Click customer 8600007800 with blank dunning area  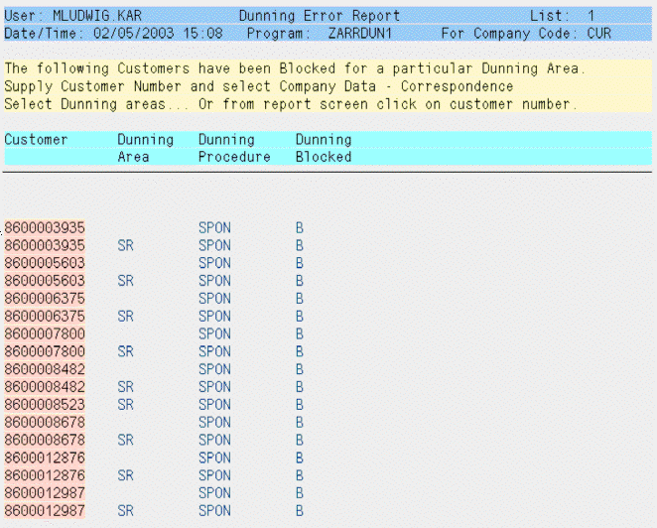coord(45,333)
